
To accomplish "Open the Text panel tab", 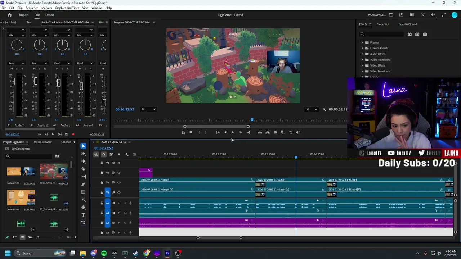I will pos(29,22).
